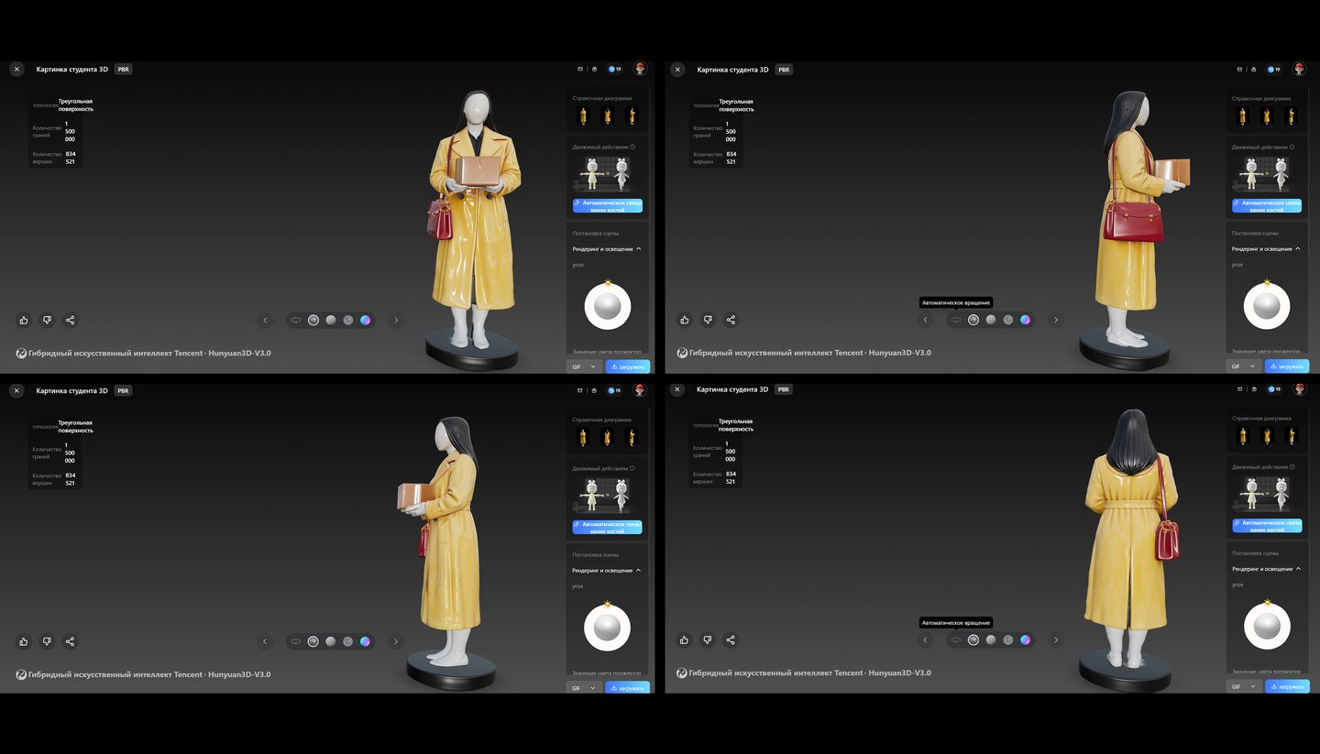Click next arrow in left-facing side-view window

click(396, 641)
